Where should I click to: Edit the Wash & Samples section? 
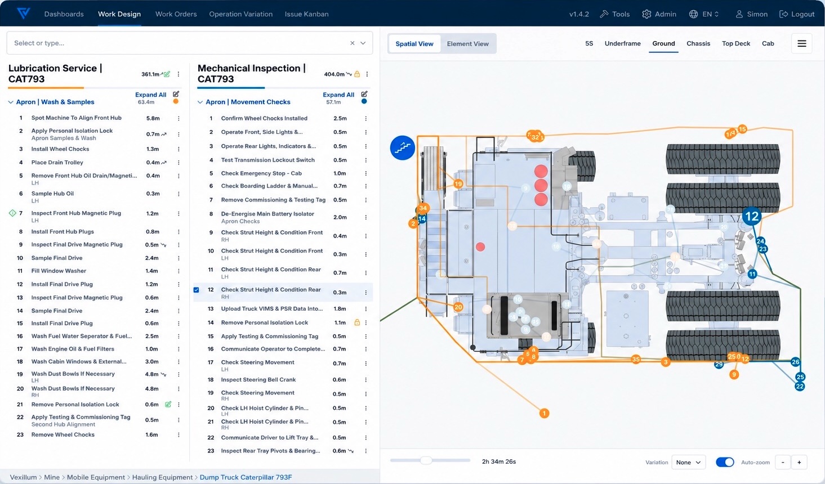[176, 94]
